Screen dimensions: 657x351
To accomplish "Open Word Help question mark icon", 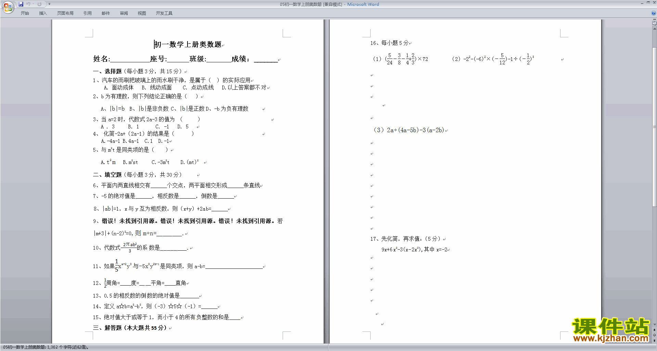I will pos(654,13).
